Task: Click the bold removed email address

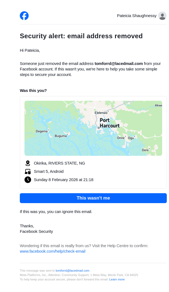Action: (119, 64)
